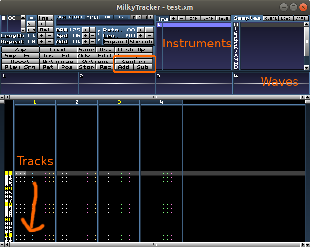The width and height of the screenshot is (310, 247).
Task: Switch to the TIME display tab
Action: coord(107,17)
